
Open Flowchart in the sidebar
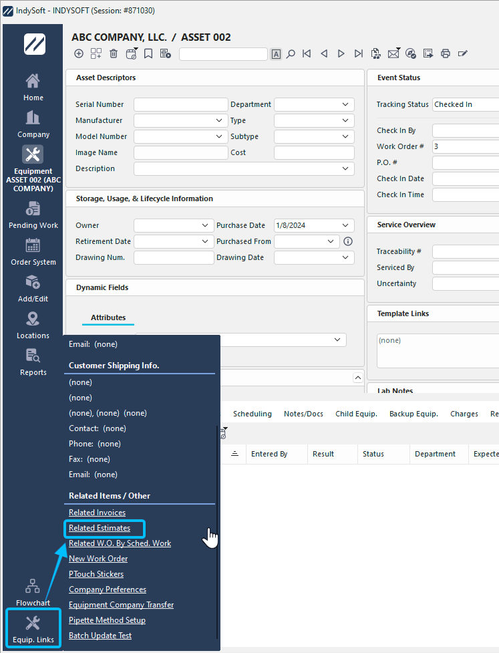(33, 592)
